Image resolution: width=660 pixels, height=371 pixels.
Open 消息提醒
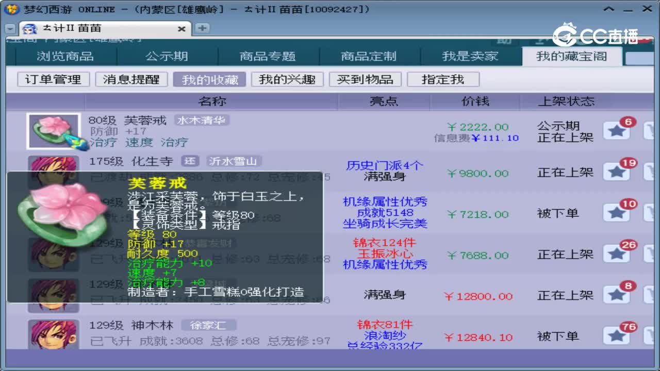point(132,79)
